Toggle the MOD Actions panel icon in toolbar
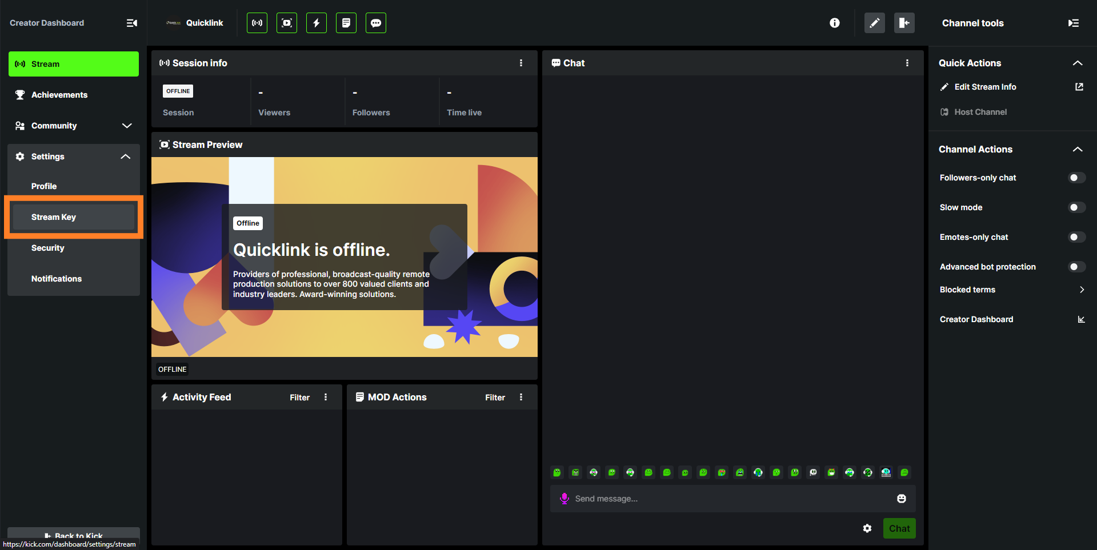The image size is (1097, 550). coord(346,23)
